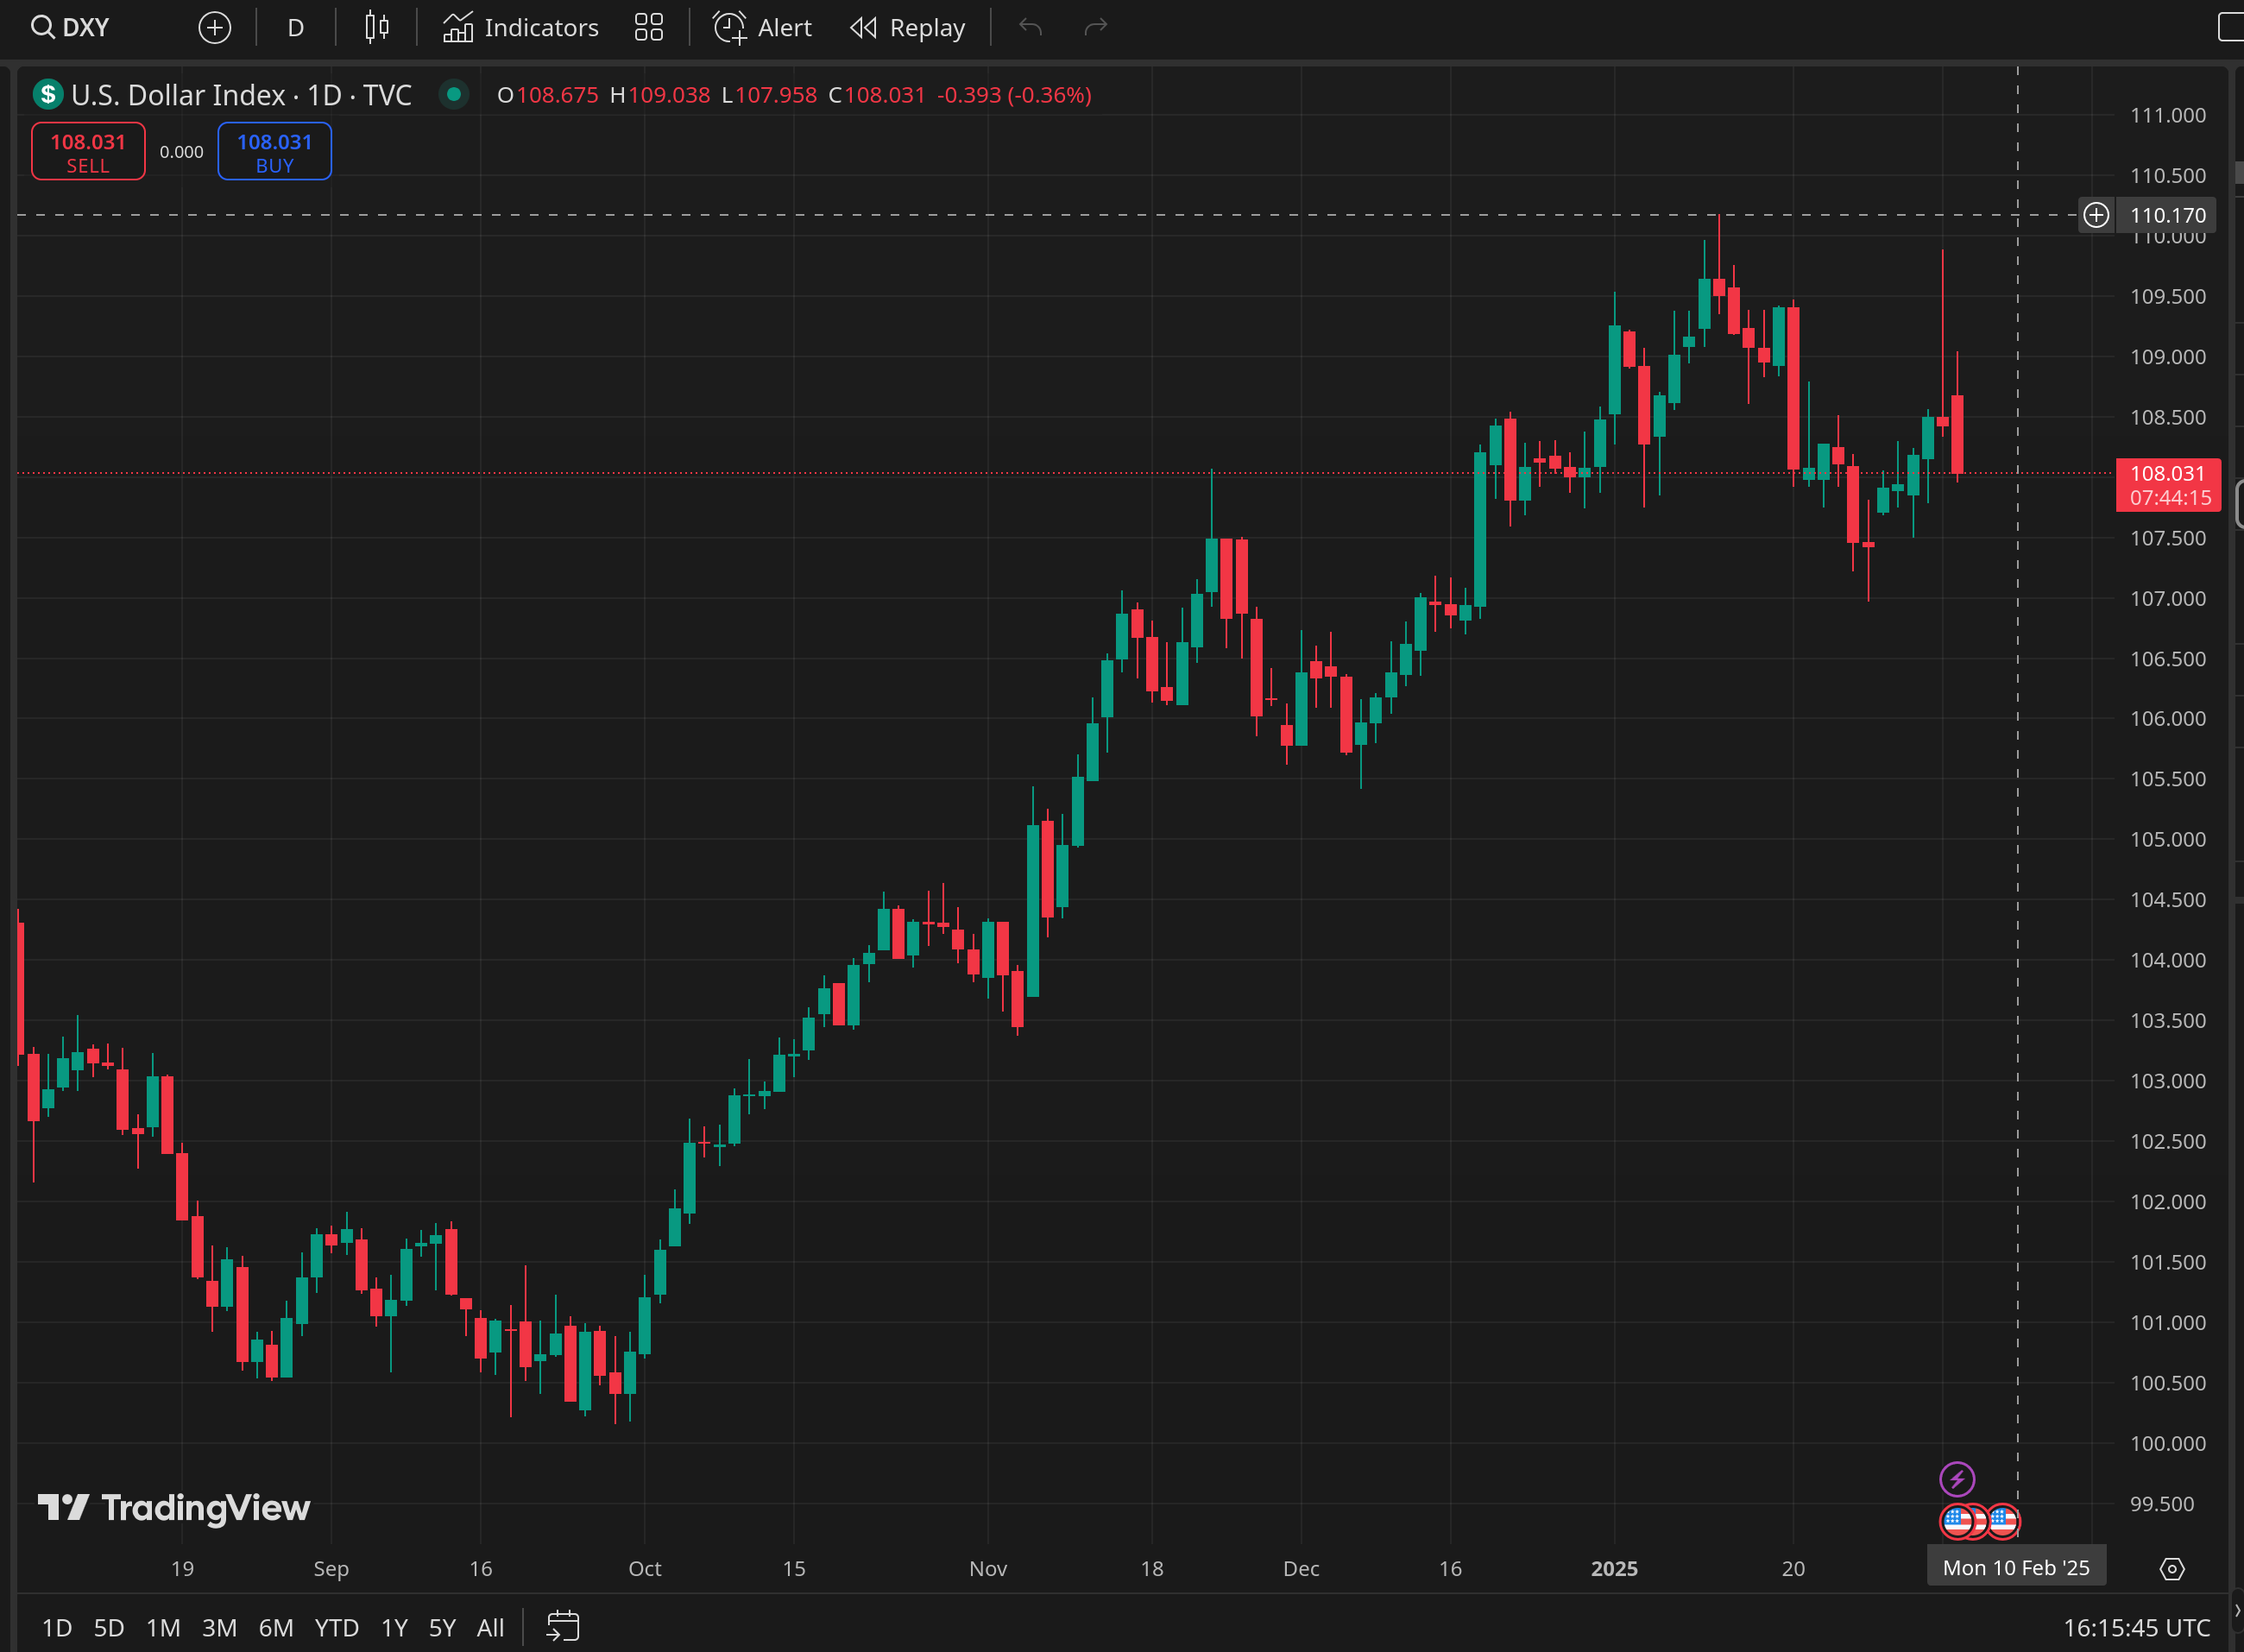
Task: Open the D timeframe interval dropdown
Action: click(x=295, y=28)
